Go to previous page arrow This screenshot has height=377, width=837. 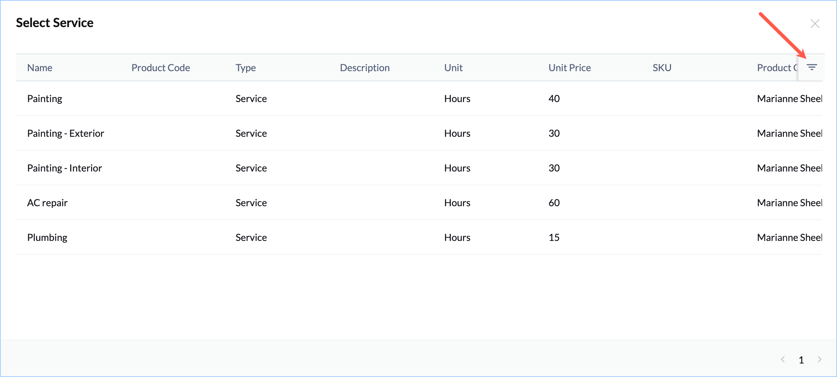[783, 359]
